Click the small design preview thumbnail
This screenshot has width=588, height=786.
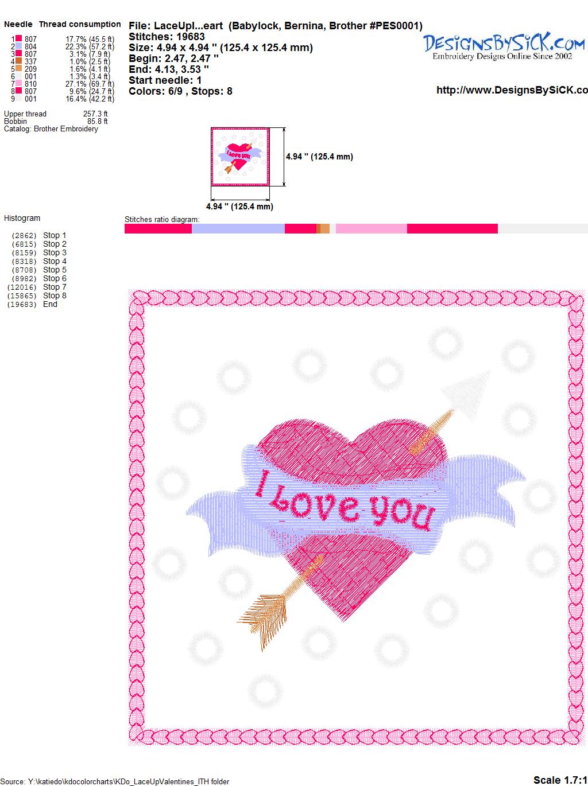[239, 157]
